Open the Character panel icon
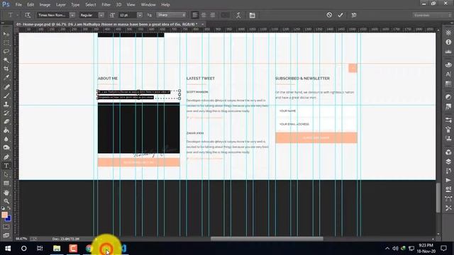 click(448, 74)
